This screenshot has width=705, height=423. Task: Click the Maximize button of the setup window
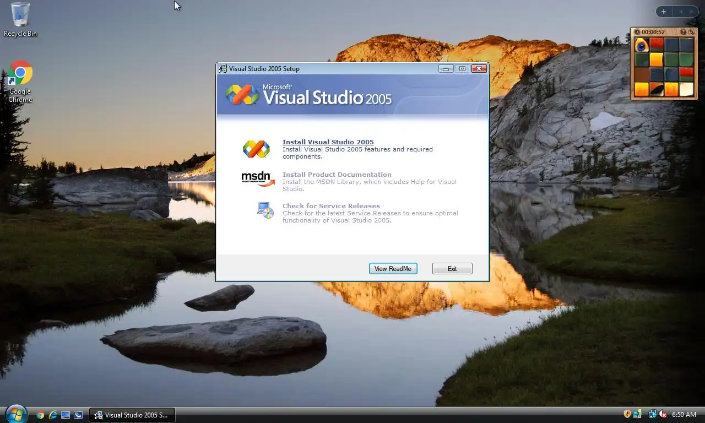click(462, 69)
